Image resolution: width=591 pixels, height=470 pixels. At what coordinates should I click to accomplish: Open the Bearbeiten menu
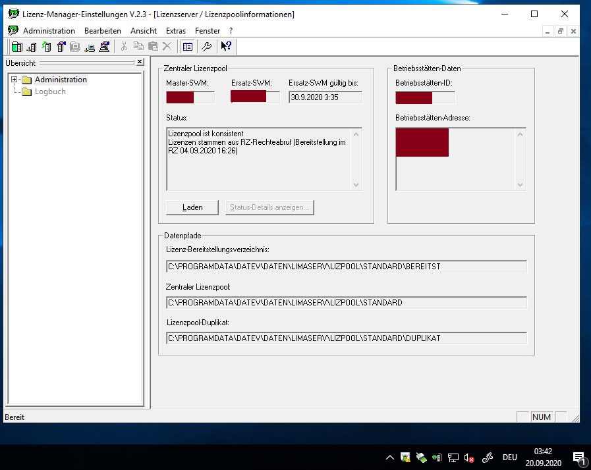click(103, 31)
